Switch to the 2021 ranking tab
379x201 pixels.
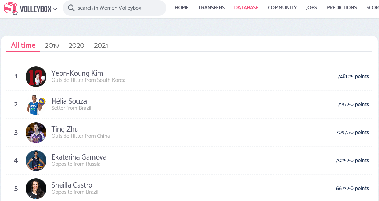[x=101, y=45]
